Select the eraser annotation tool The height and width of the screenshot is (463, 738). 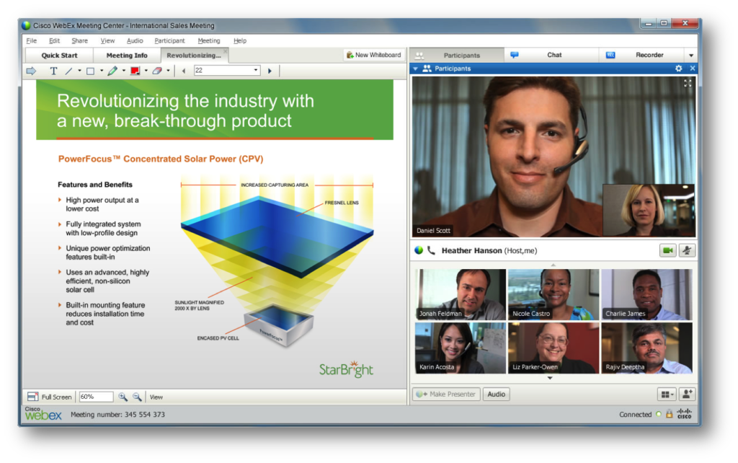pyautogui.click(x=157, y=70)
